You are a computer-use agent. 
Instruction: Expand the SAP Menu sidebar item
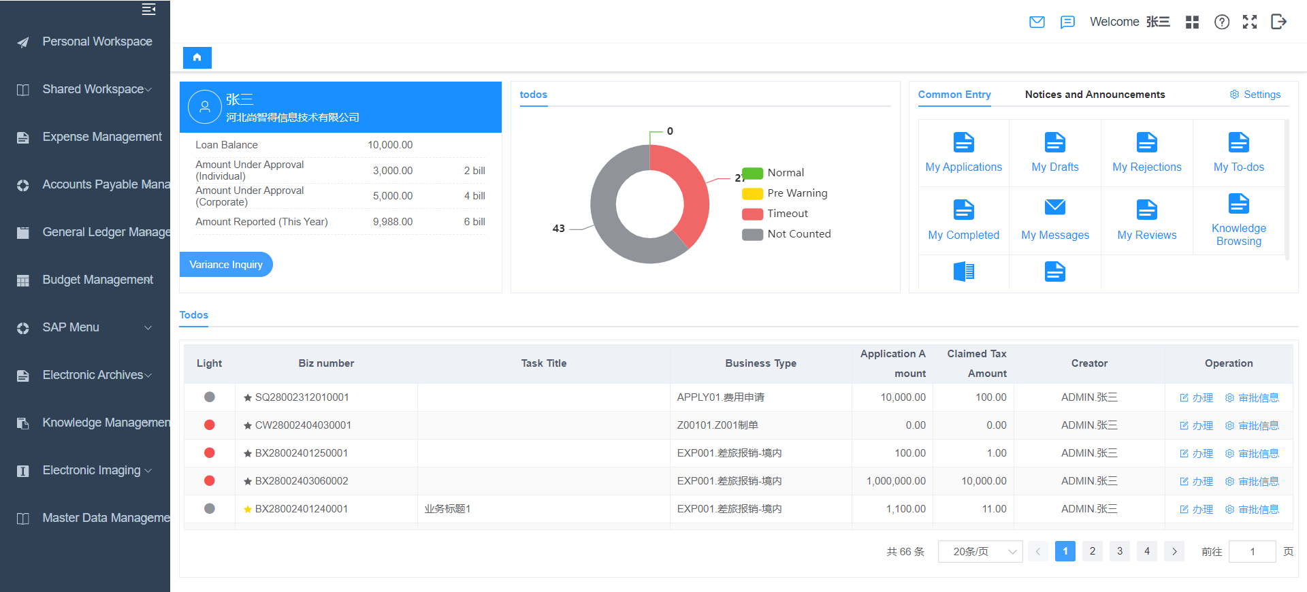85,327
